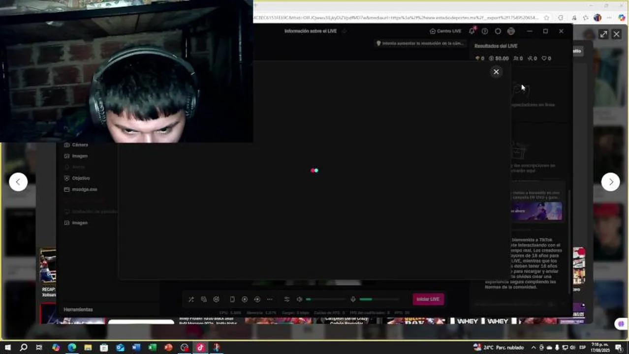Go to previous image with left arrow
This screenshot has width=629, height=354.
18,182
